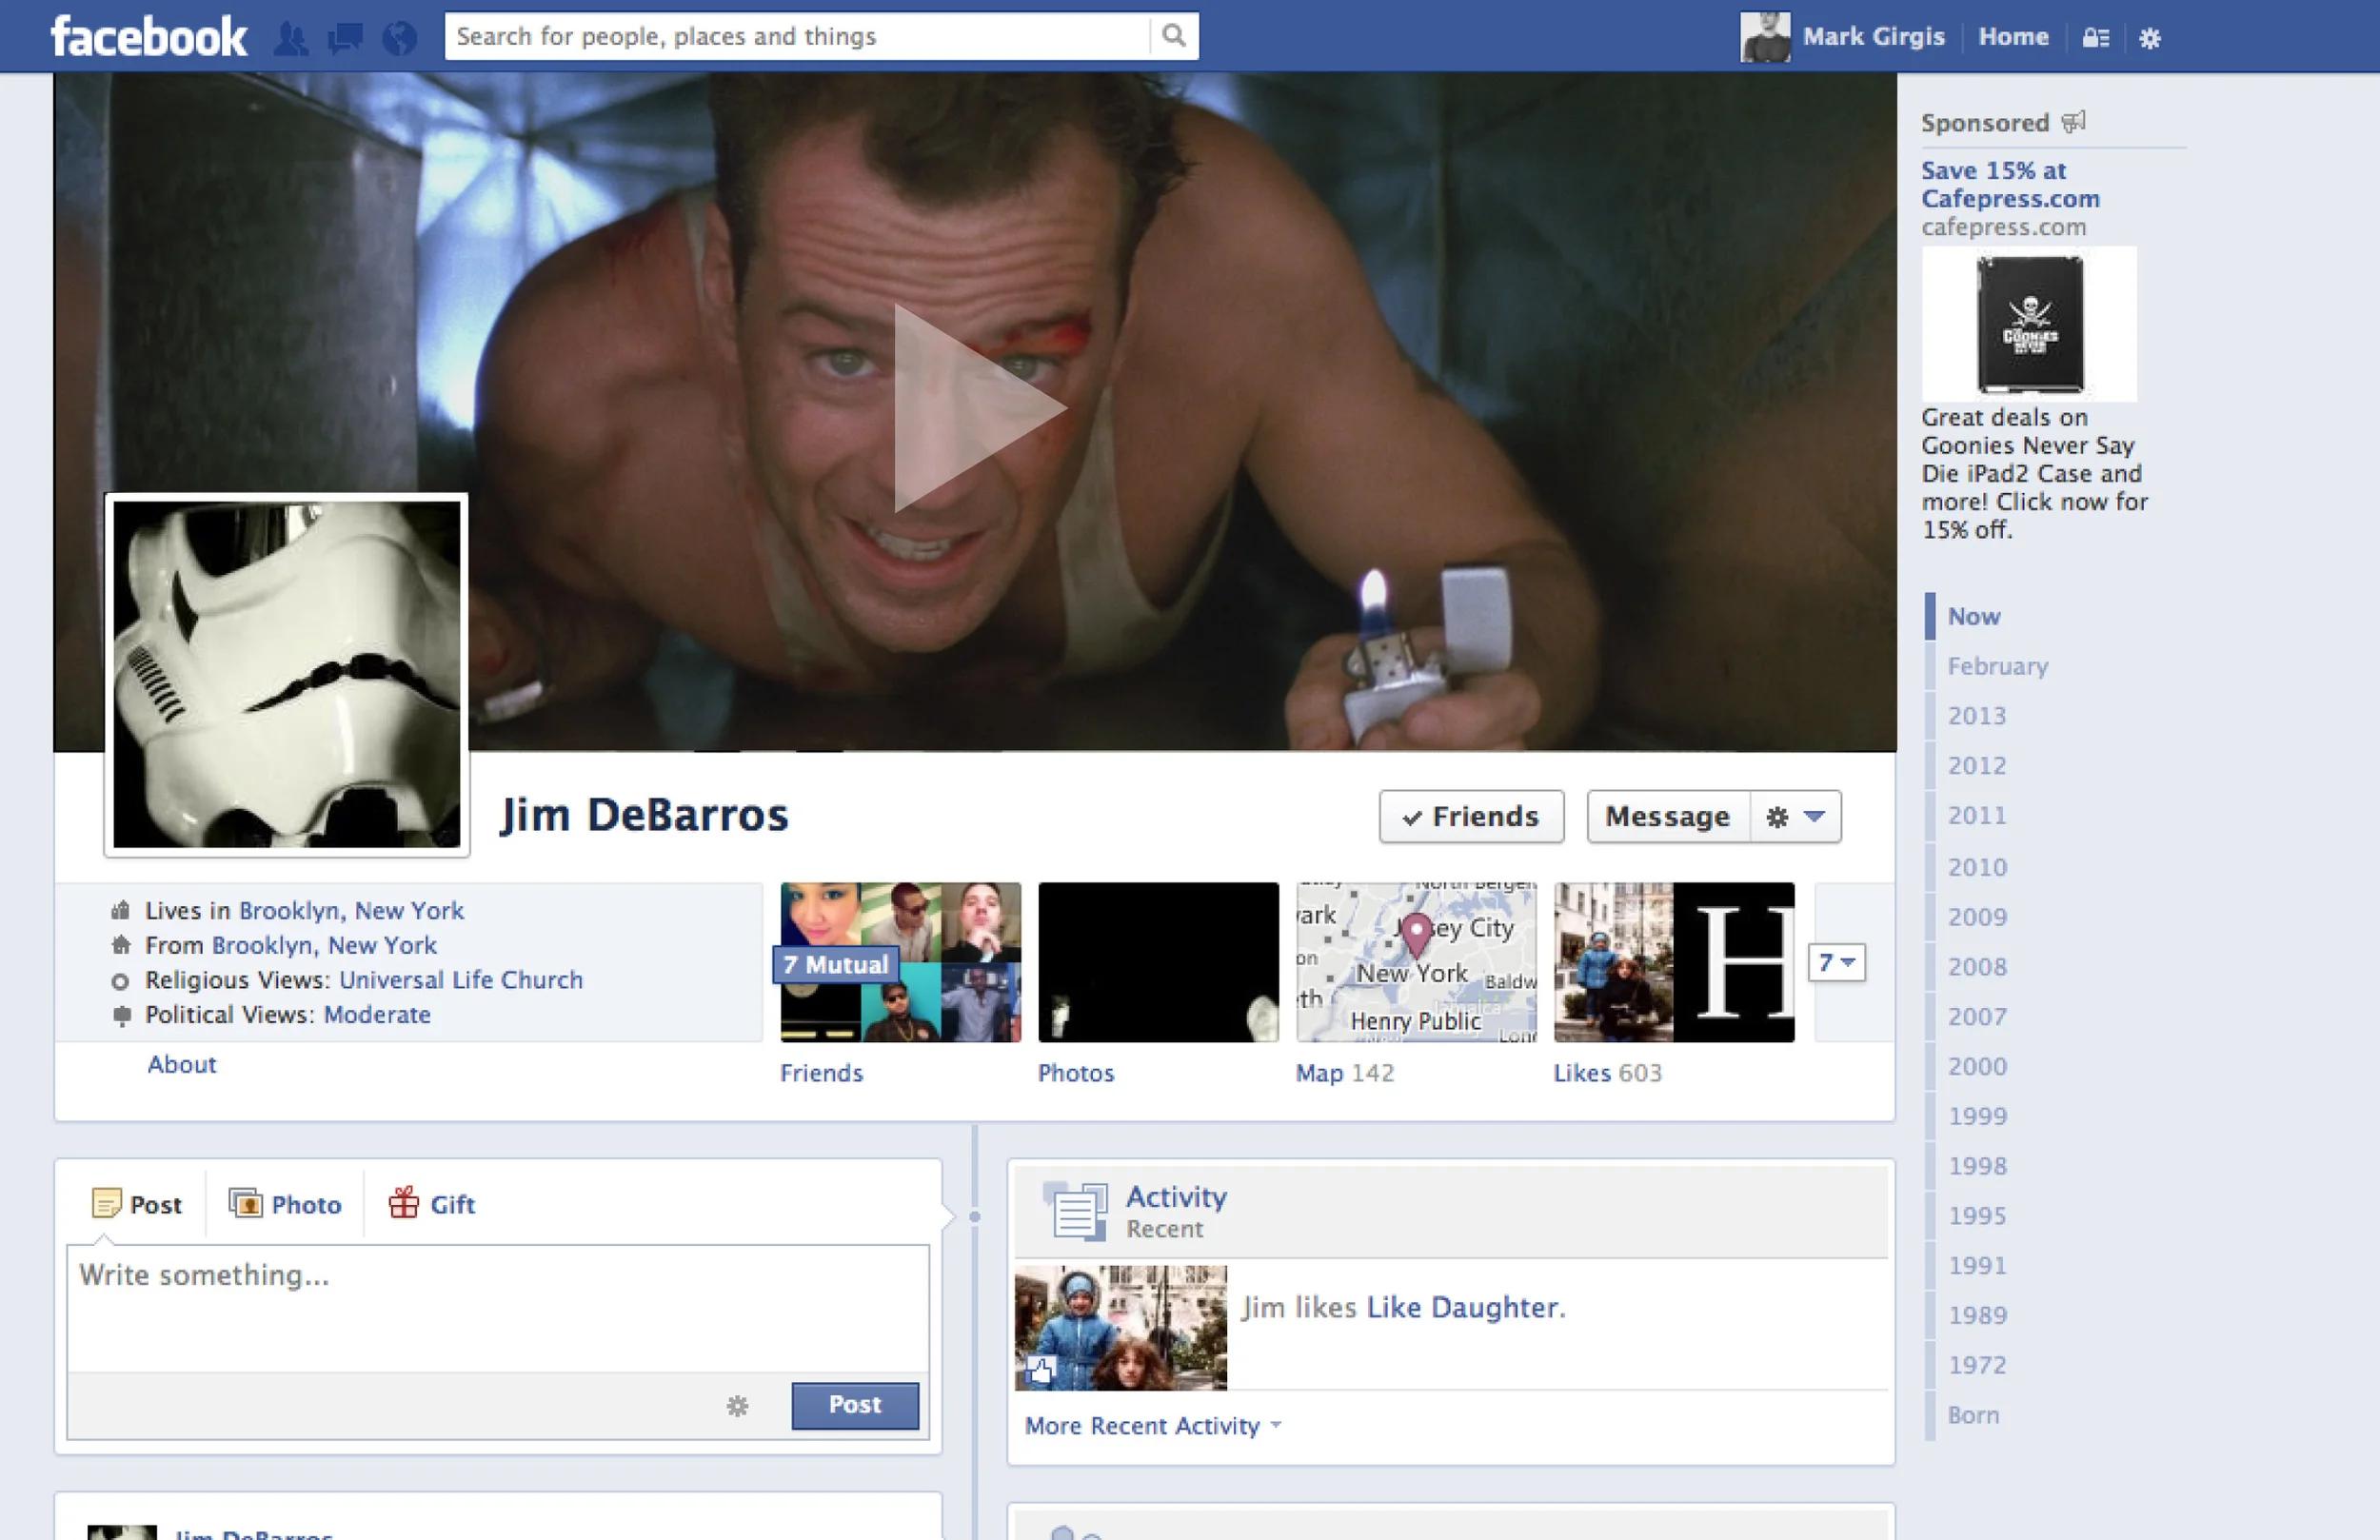Click the Like Daughter activity photo
2380x1540 pixels.
coord(1120,1328)
